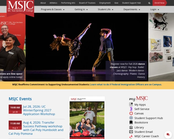Open the Transfer Success Pathway workshop event
This screenshot has width=174, height=139.
pyautogui.click(x=36, y=128)
